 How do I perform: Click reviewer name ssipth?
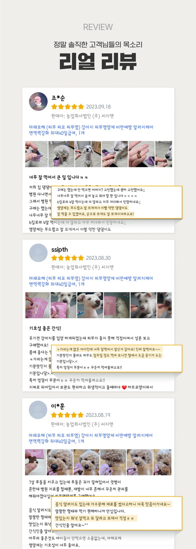(60, 250)
